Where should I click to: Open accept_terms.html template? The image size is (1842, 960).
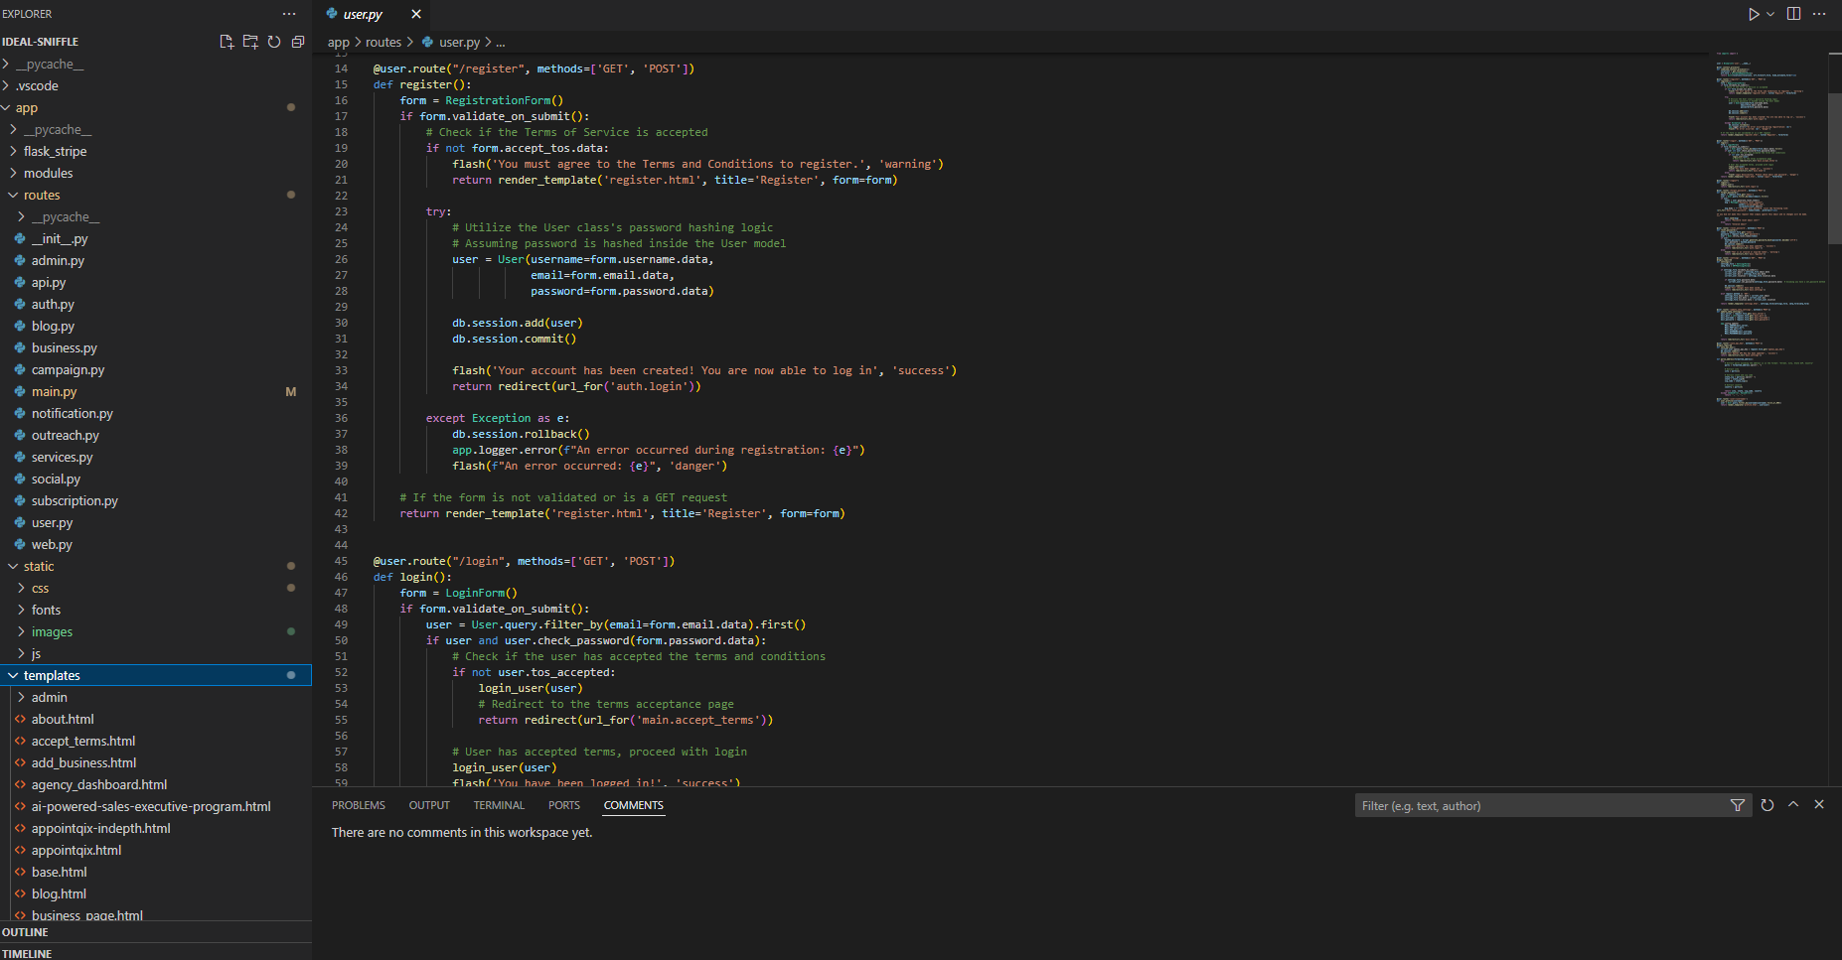[156, 741]
